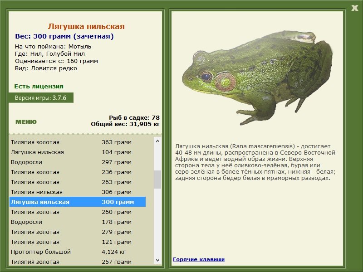Select Протоптер большой 4,124 кг row
Screen dimensions: 363x272
pos(77,252)
